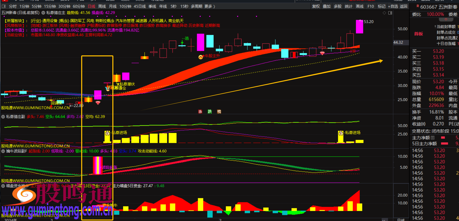459x221 pixels.
Task: Open the 擒牛波段副F indicator dropdown
Action: [3, 151]
